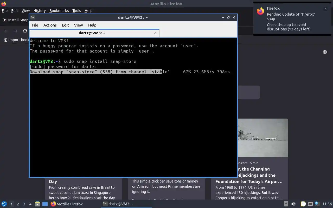Screen dimensions: 333x208
Task: Open the clipboard manager tray icon
Action: 303,204
